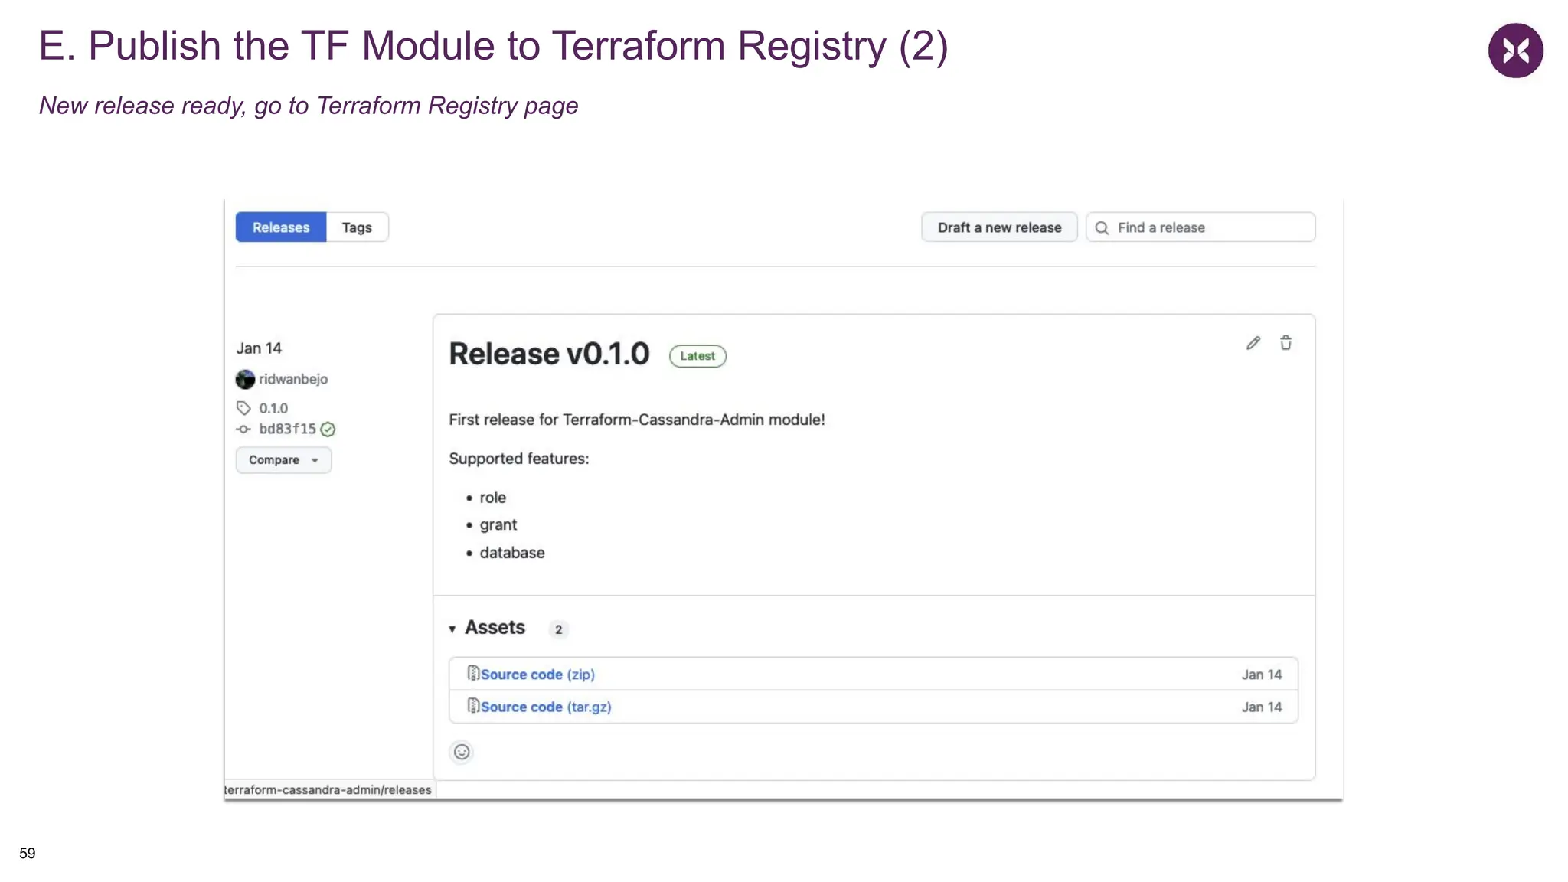The height and width of the screenshot is (882, 1568).
Task: Click Draft a new release button
Action: (x=999, y=227)
